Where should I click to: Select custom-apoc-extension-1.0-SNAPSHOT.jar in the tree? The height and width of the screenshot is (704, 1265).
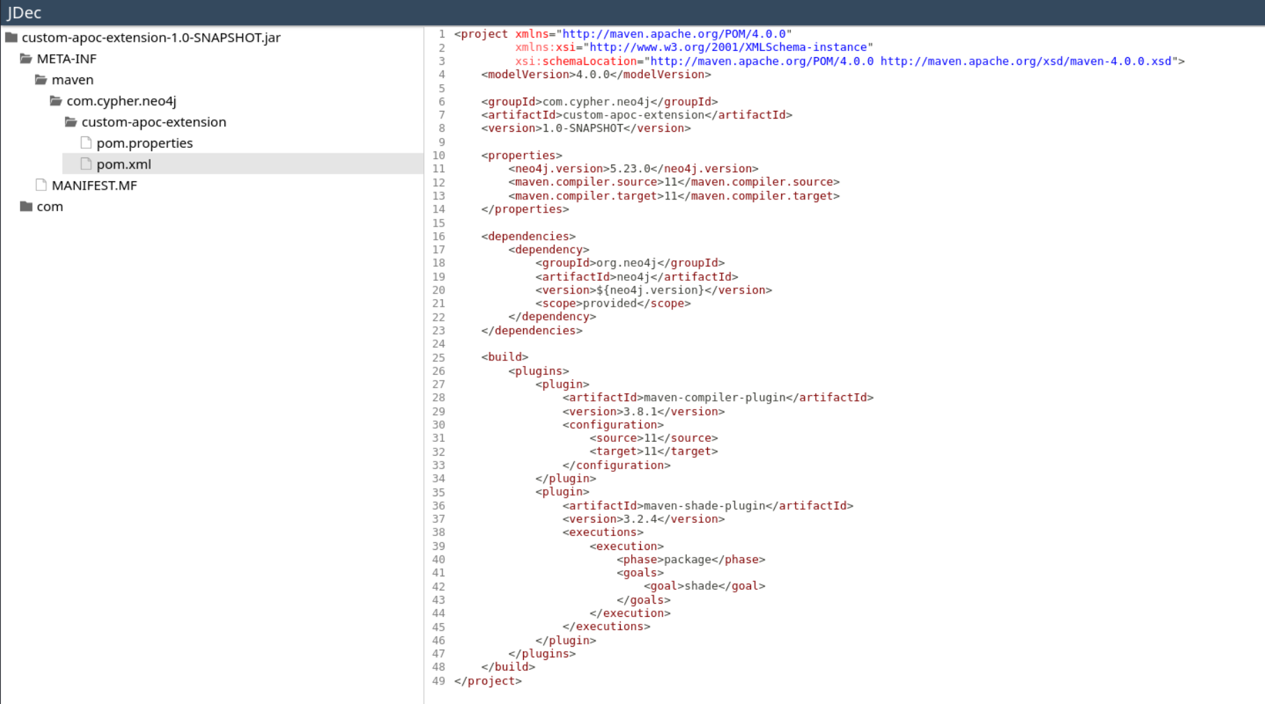151,38
